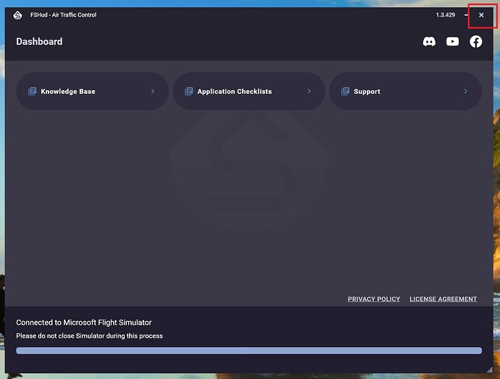Click the Dashboard heading
500x379 pixels.
pyautogui.click(x=39, y=42)
